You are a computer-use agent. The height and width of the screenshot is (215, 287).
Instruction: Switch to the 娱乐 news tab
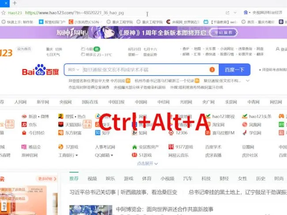pyautogui.click(x=110, y=178)
